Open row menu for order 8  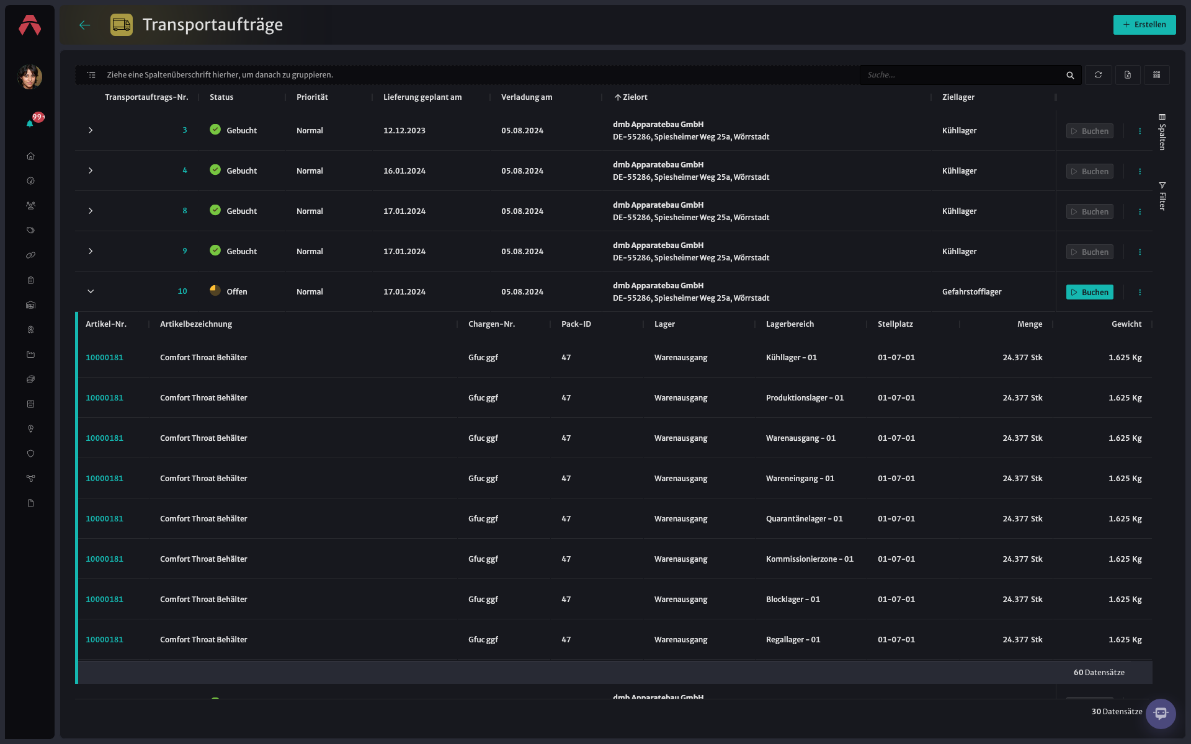pos(1140,211)
